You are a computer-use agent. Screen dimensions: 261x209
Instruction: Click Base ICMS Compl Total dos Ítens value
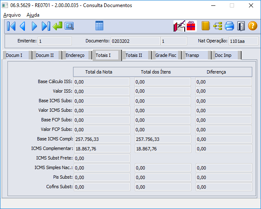point(163,139)
